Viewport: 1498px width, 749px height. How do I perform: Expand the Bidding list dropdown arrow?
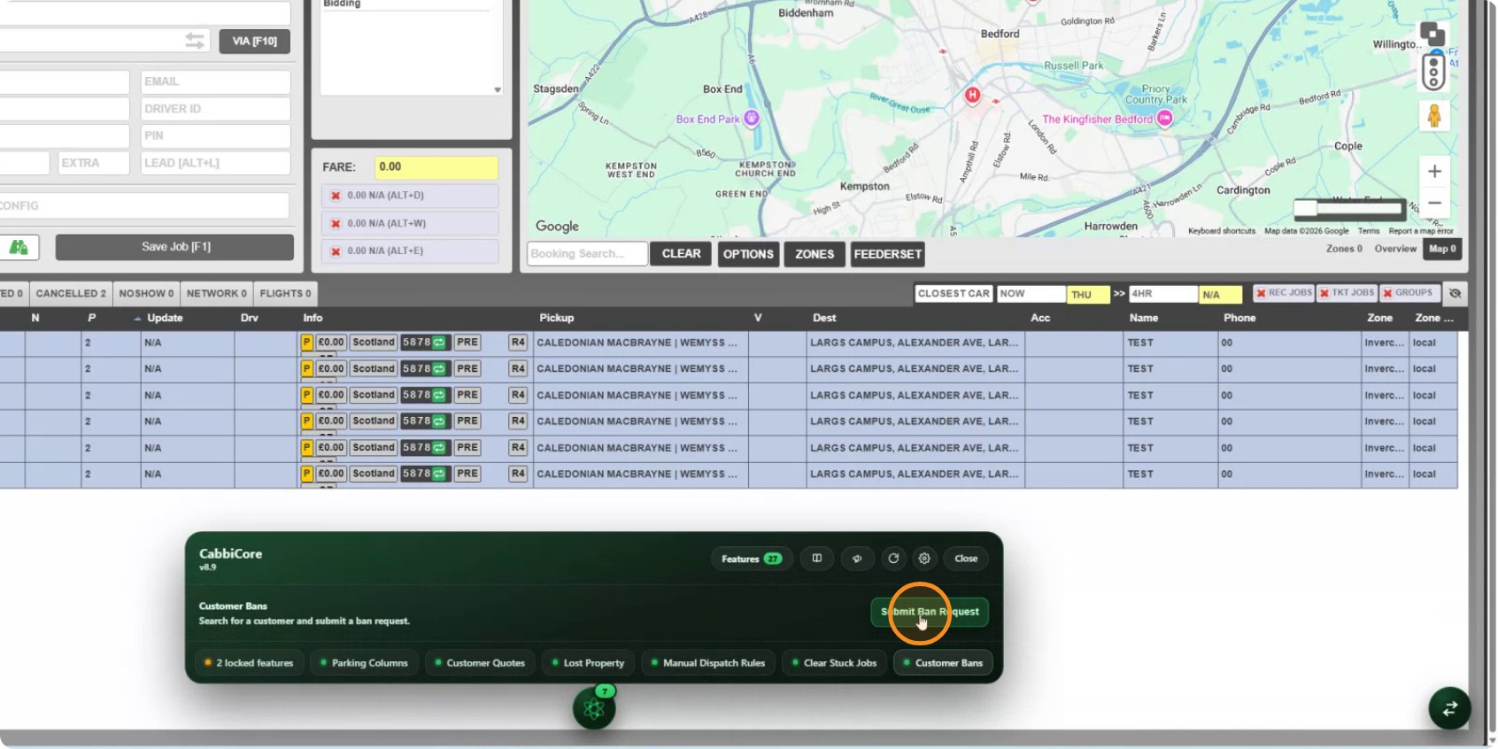click(498, 89)
